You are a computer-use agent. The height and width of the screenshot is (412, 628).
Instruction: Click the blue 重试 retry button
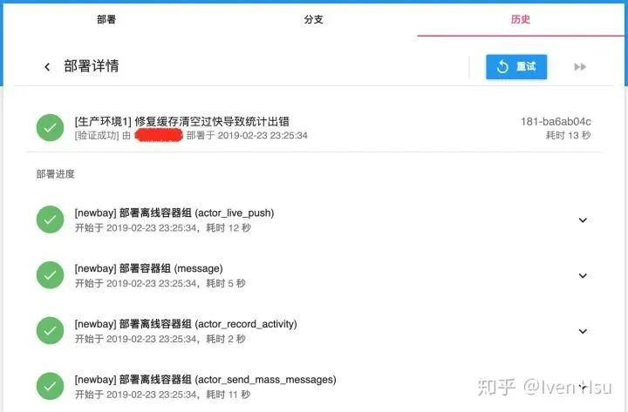[516, 67]
